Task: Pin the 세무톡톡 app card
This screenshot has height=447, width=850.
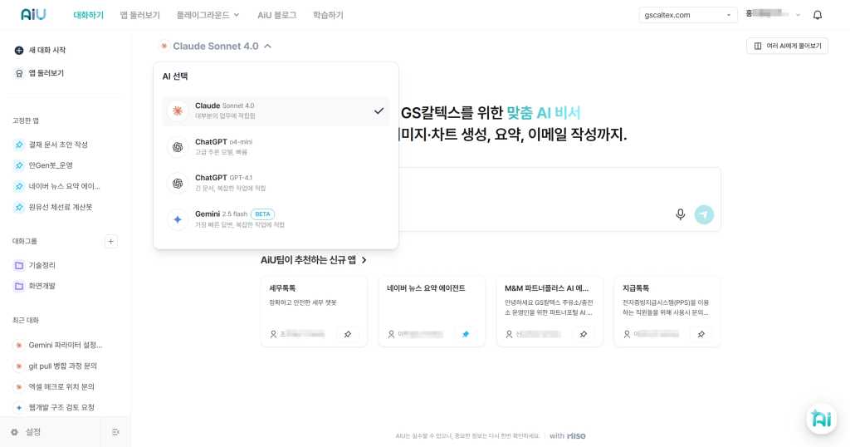Action: coord(348,334)
